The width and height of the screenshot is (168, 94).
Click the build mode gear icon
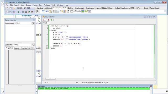tap(14, 12)
